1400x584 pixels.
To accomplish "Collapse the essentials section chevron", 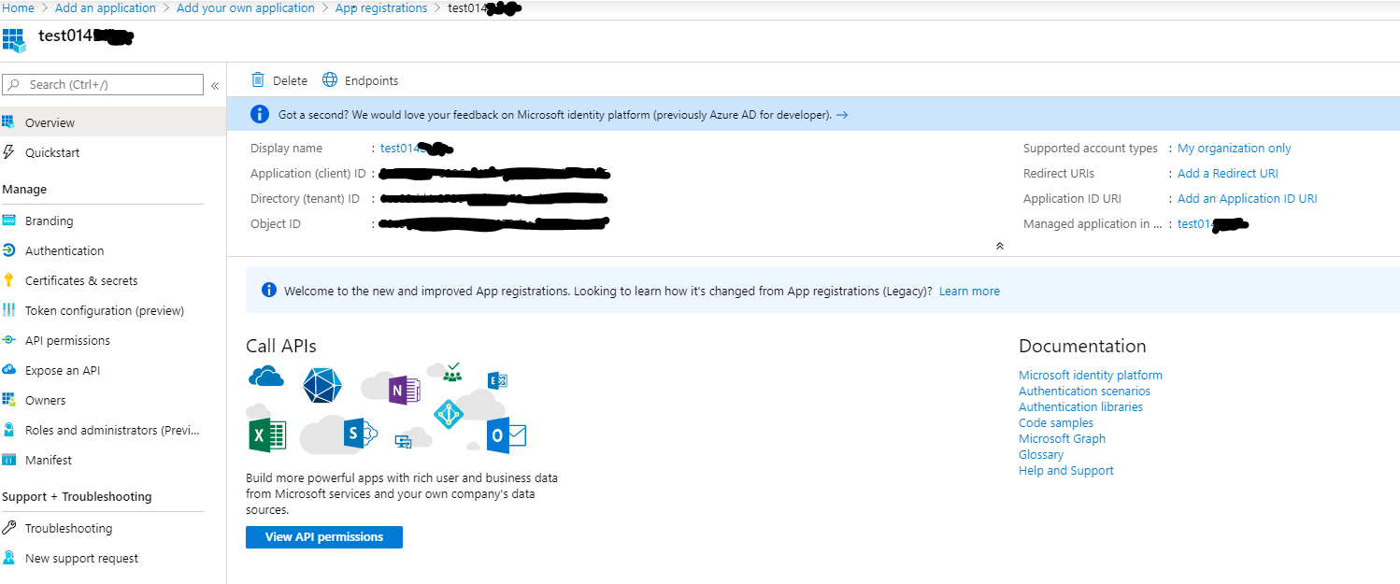I will [x=1000, y=246].
